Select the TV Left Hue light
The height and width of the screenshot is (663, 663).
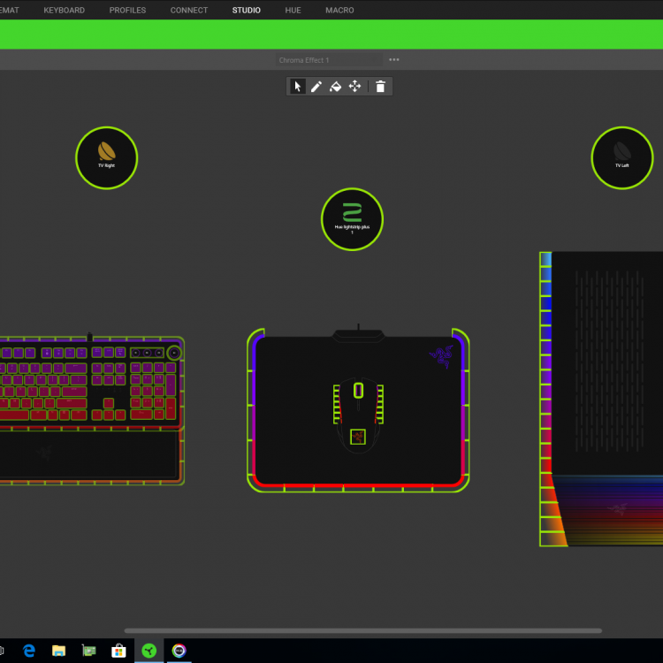click(x=621, y=157)
